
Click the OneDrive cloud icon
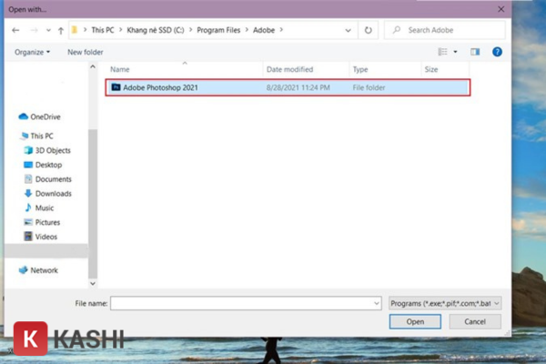[23, 116]
